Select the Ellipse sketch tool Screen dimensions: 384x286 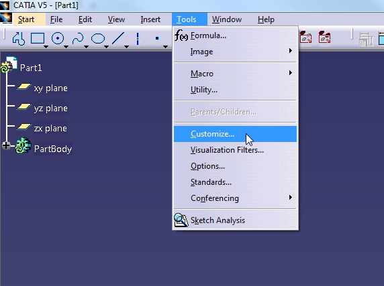(98, 39)
